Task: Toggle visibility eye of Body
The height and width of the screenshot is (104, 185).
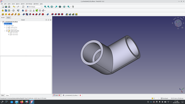Action: 5,24
